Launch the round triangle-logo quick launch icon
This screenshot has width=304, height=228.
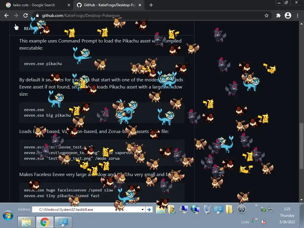pyautogui.click(x=242, y=209)
